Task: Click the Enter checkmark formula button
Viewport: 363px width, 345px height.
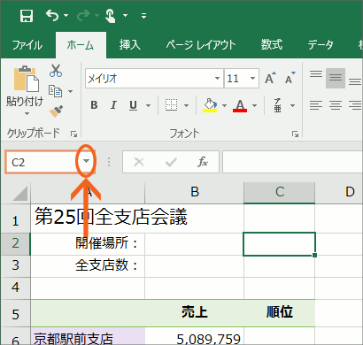Action: (171, 162)
